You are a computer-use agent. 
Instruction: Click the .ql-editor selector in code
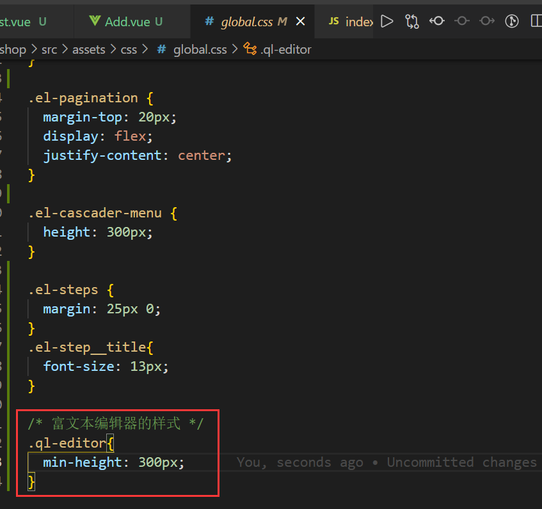pos(67,443)
